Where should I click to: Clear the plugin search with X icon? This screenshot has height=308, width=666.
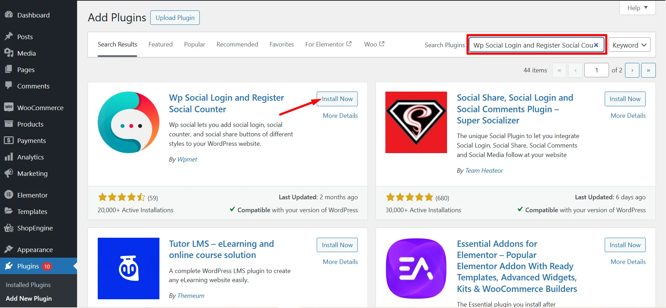click(x=596, y=45)
